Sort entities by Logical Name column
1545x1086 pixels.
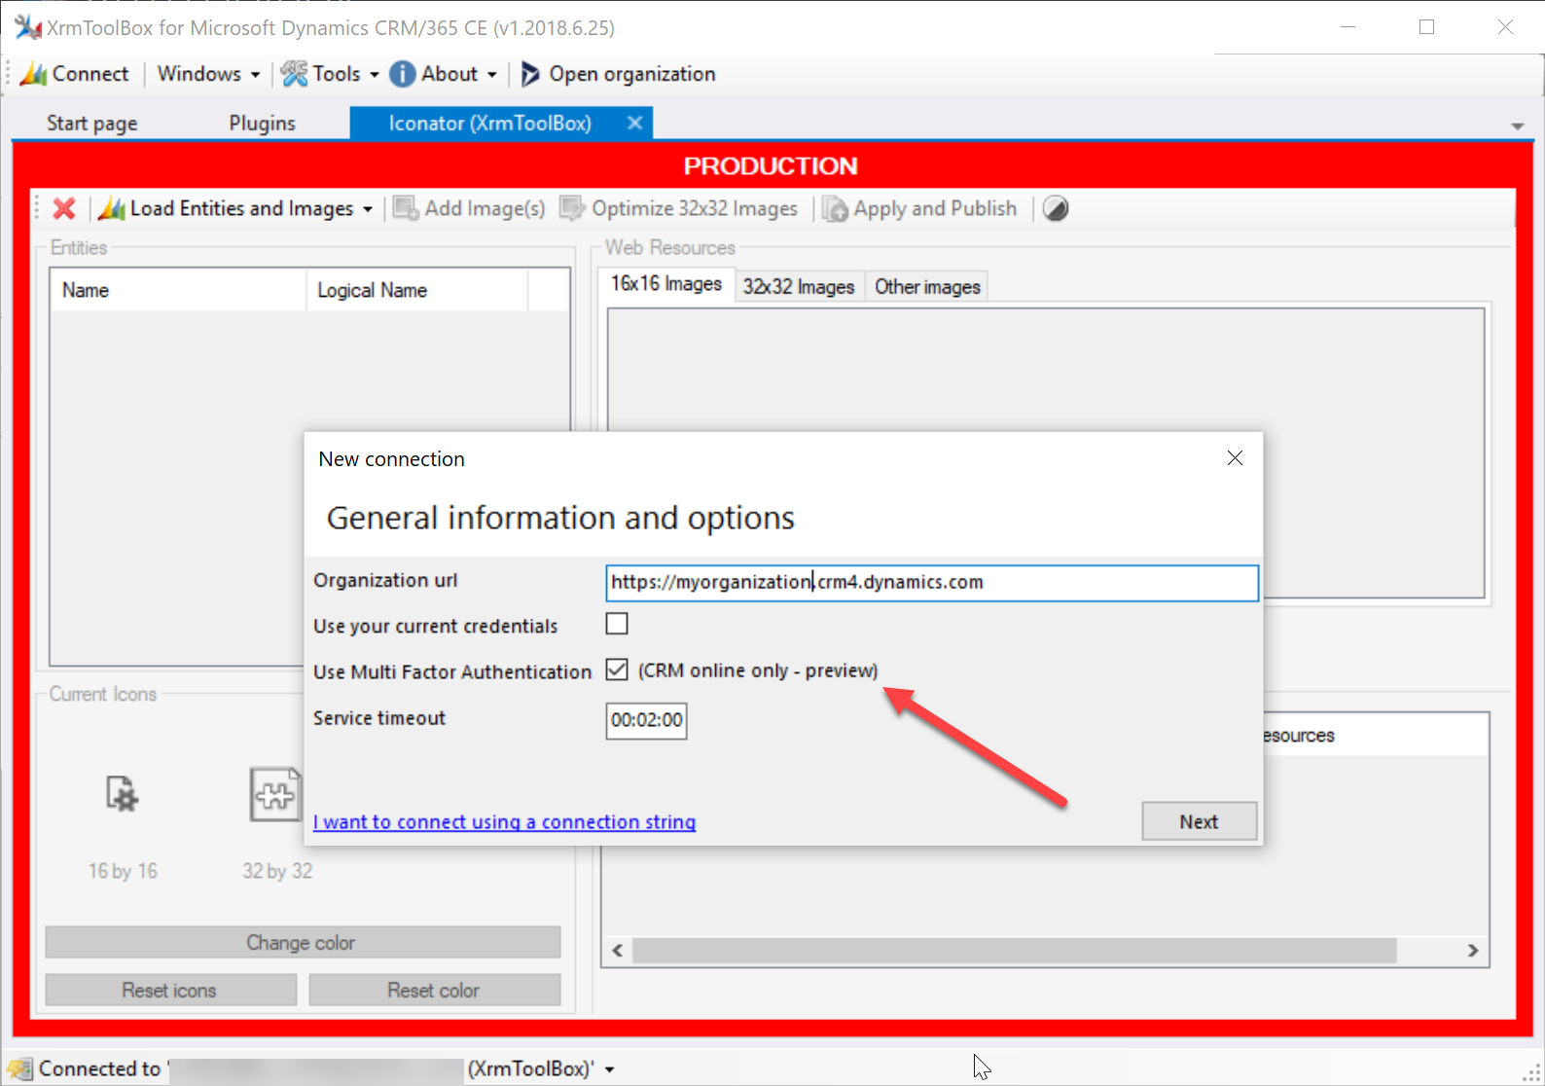[x=417, y=290]
